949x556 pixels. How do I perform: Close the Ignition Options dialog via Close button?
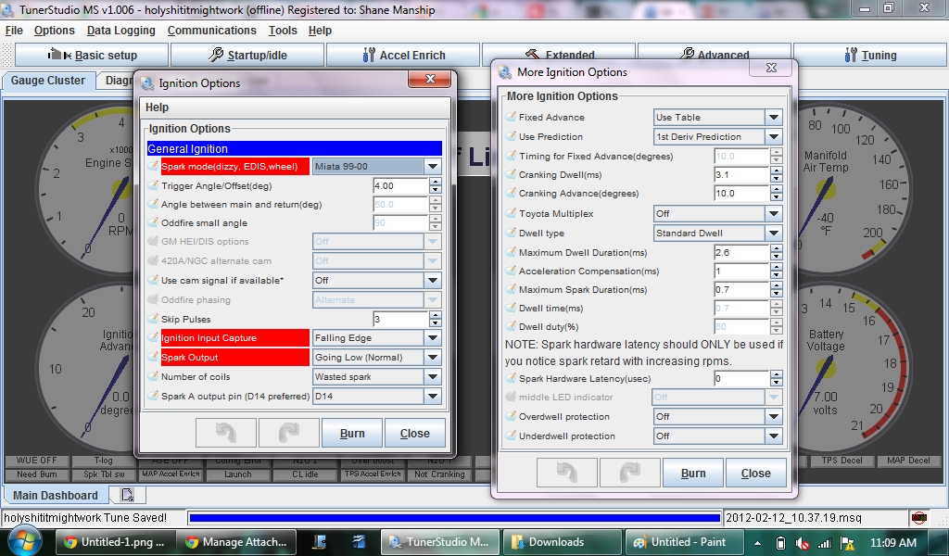pos(414,432)
